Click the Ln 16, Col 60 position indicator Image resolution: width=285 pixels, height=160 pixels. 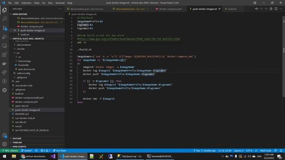point(225,151)
